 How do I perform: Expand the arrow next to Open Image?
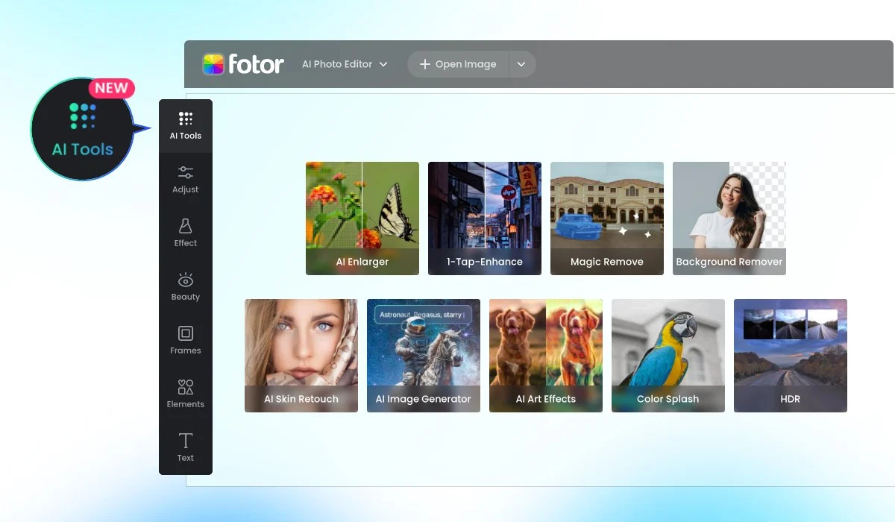pos(522,64)
